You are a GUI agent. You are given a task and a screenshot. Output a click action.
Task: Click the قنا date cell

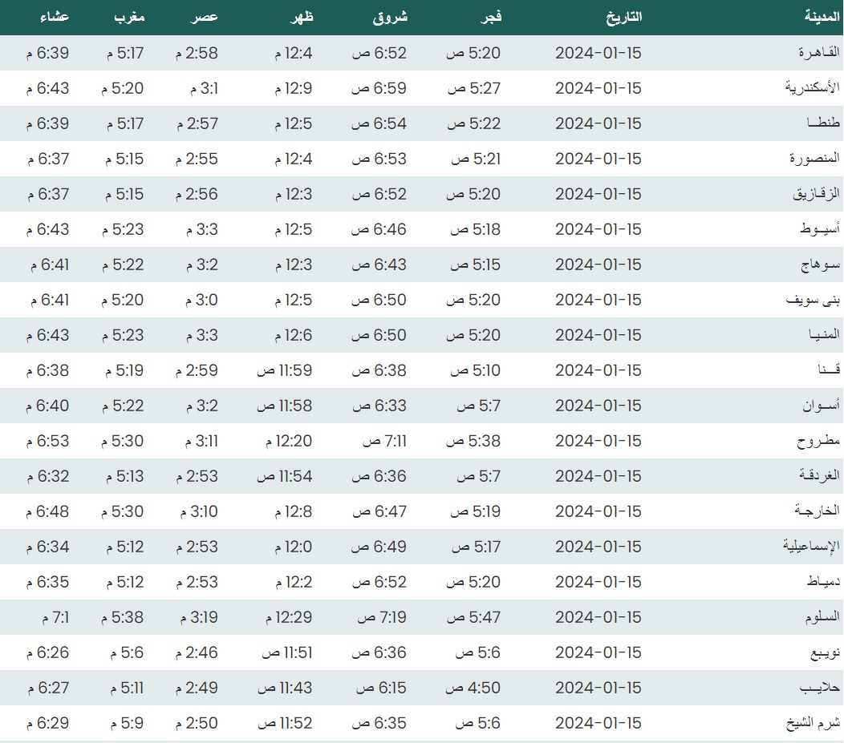point(599,370)
